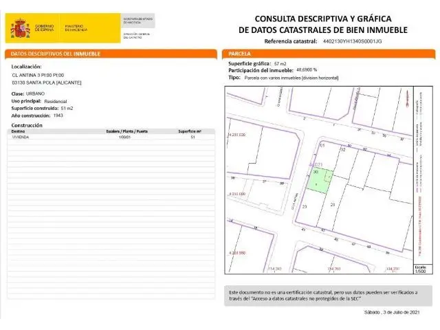Click the 'Superficie construida:' label
The image size is (440, 330).
click(x=35, y=109)
